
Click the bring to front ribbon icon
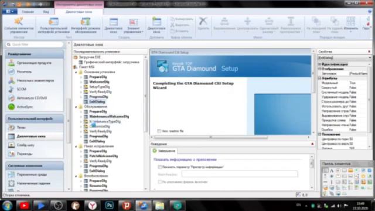pyautogui.click(x=316, y=25)
